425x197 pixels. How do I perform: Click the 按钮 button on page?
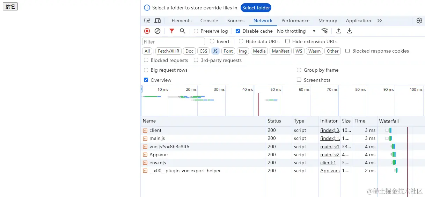[x=10, y=7]
